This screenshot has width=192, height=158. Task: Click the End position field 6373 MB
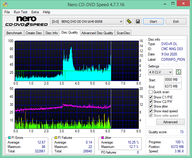(173, 86)
